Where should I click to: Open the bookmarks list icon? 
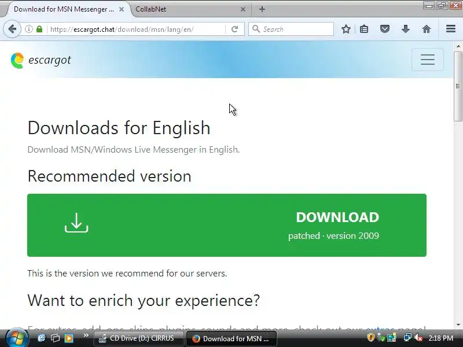[x=364, y=29]
